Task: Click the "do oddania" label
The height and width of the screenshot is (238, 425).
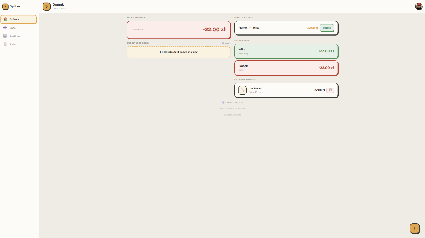Action: (x=138, y=30)
